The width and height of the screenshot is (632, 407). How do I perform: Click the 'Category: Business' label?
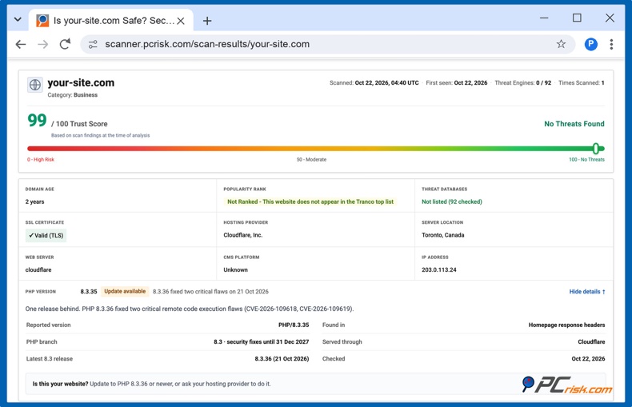pyautogui.click(x=73, y=95)
